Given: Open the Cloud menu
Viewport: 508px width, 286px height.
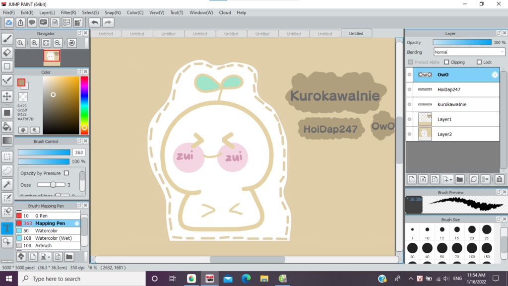Looking at the screenshot, I should tap(225, 12).
